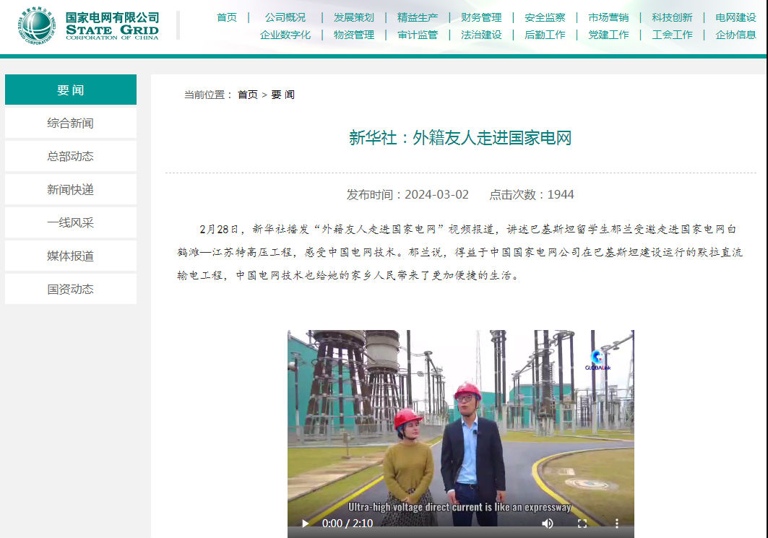Enter fullscreen mode on the video
The image size is (768, 538).
(x=582, y=524)
